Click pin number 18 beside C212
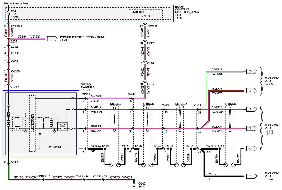 click(x=141, y=43)
